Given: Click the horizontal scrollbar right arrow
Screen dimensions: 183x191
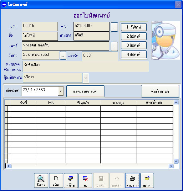Looking at the screenshot, I should 171,166.
